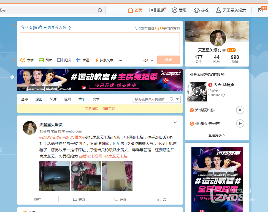Viewport: 268px width, 212px height.
Task: Click the search icon in feed search box
Action: click(x=172, y=99)
